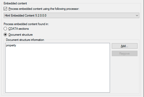Click the Remove button
This screenshot has height=97, width=144.
[x=125, y=53]
